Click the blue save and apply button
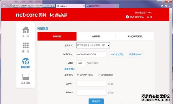 pos(96,101)
